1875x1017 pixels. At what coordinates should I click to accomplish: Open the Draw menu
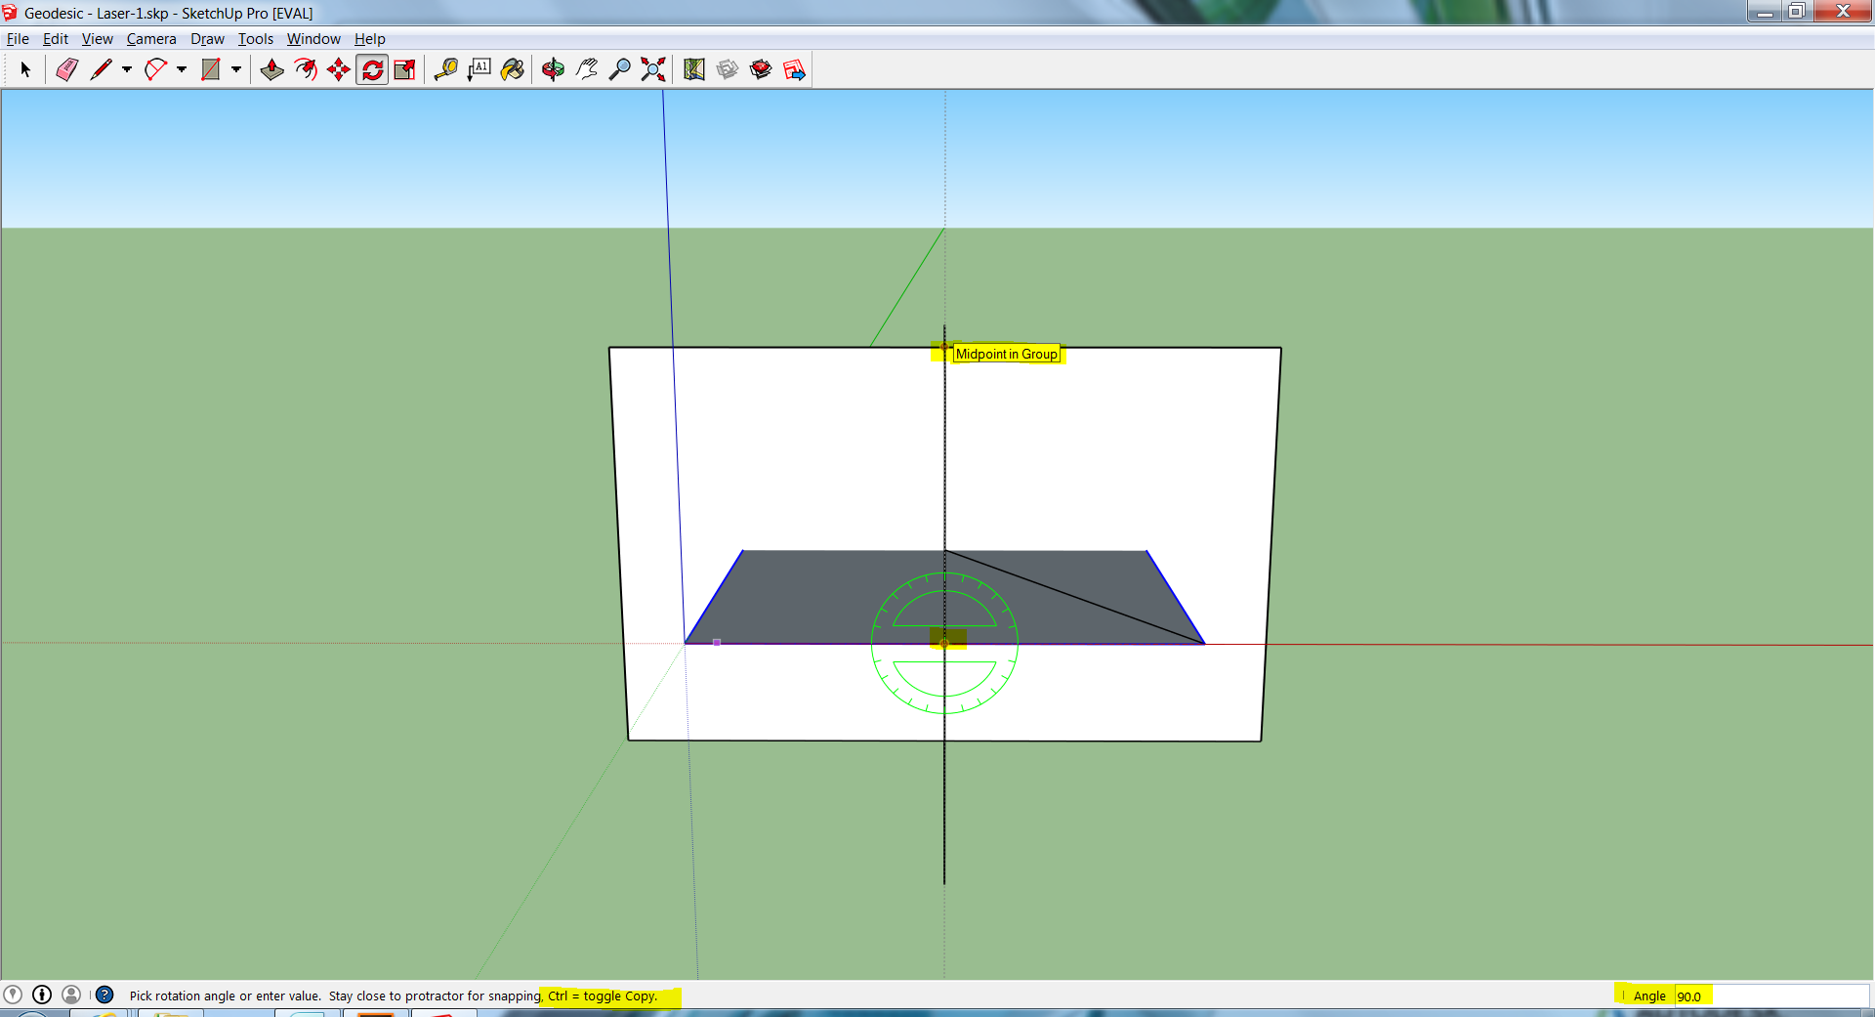(207, 39)
